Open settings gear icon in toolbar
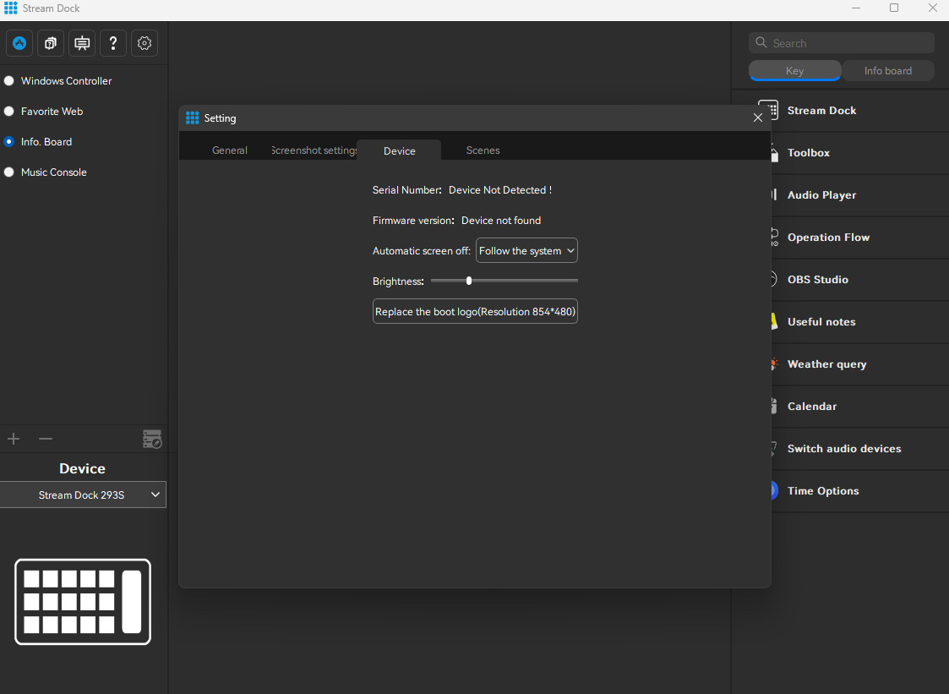The image size is (949, 694). (144, 43)
